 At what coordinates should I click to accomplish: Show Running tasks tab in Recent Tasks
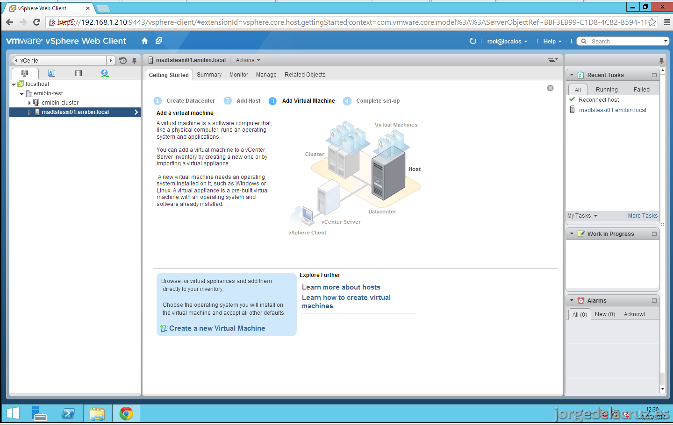tap(607, 90)
